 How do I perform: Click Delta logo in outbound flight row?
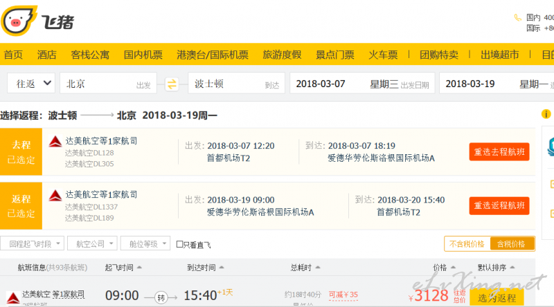[x=55, y=142]
